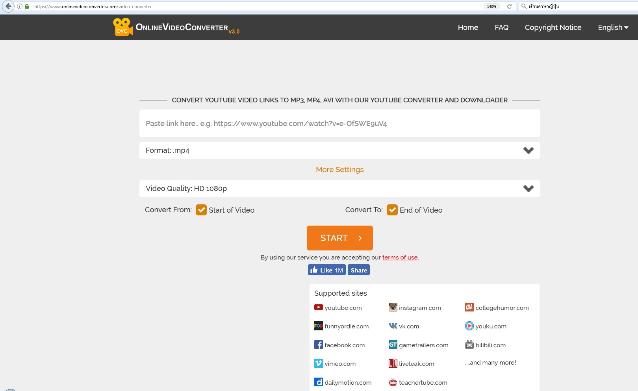Click the collegehumor.com CH icon
This screenshot has height=391, width=638.
point(469,307)
